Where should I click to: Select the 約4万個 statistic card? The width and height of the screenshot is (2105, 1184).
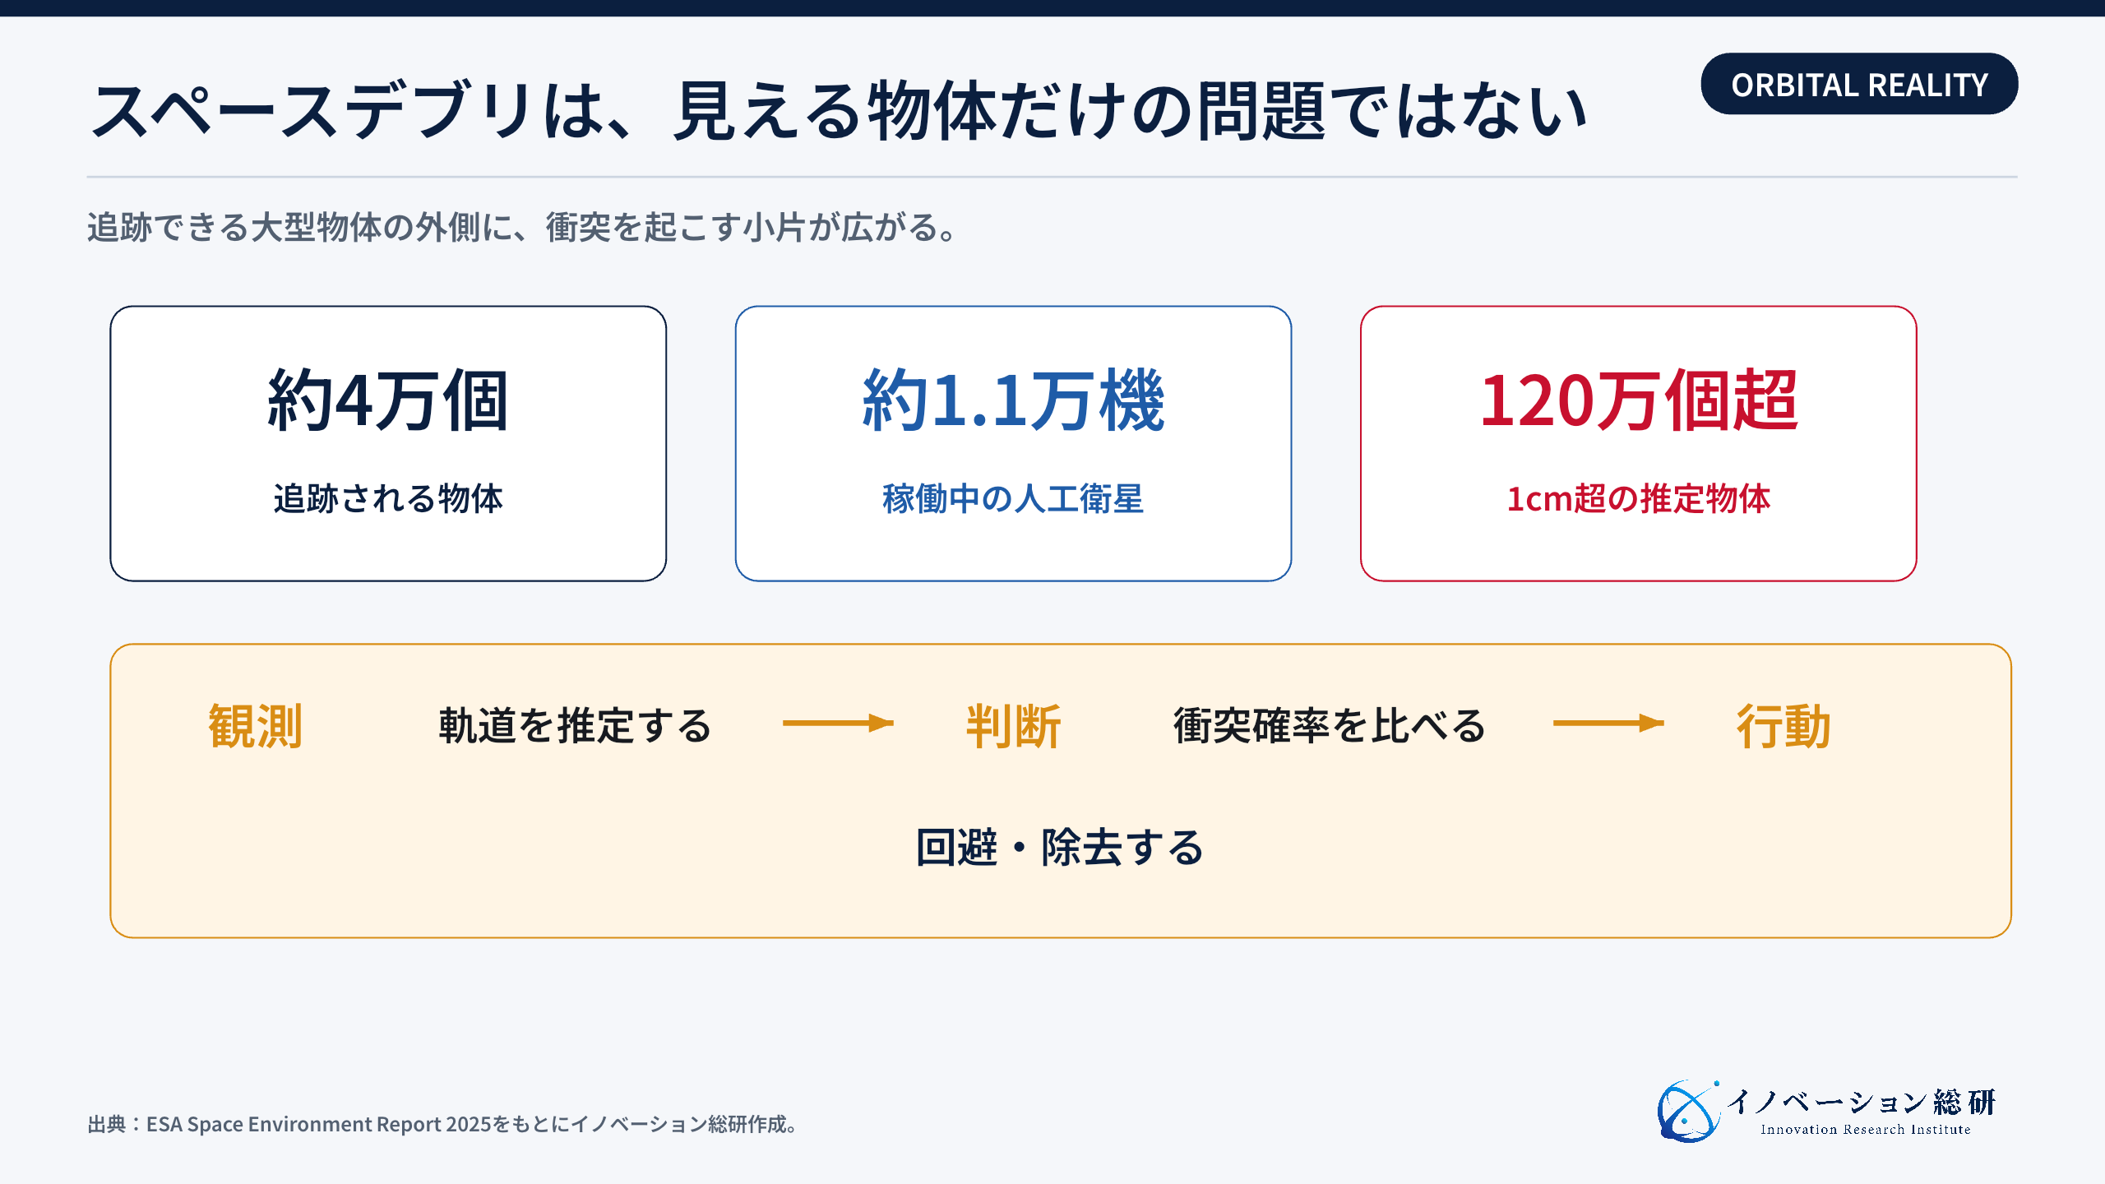tap(388, 444)
